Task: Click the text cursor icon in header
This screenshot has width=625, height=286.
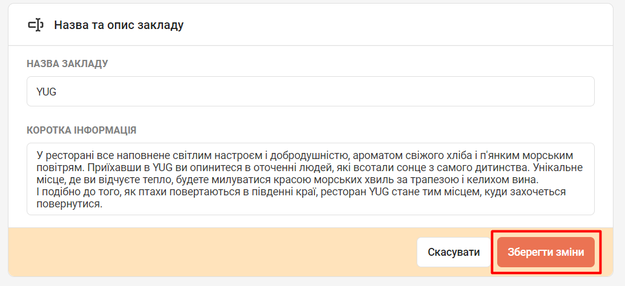Action: [36, 25]
